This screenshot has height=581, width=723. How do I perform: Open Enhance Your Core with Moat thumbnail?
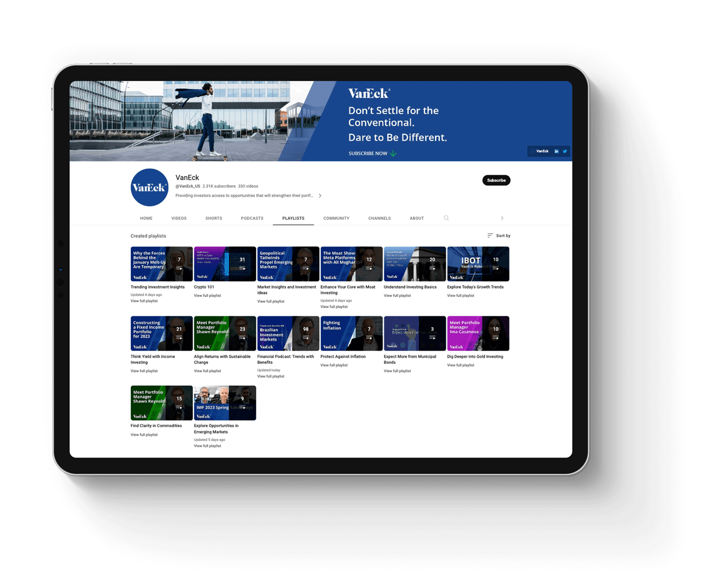pyautogui.click(x=351, y=264)
